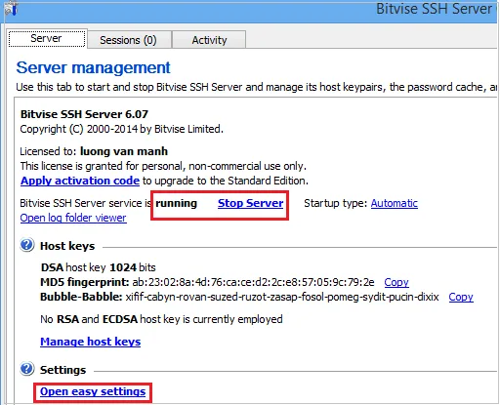Change the Automatic startup type link
Screen dimensions: 500x405
tap(395, 203)
